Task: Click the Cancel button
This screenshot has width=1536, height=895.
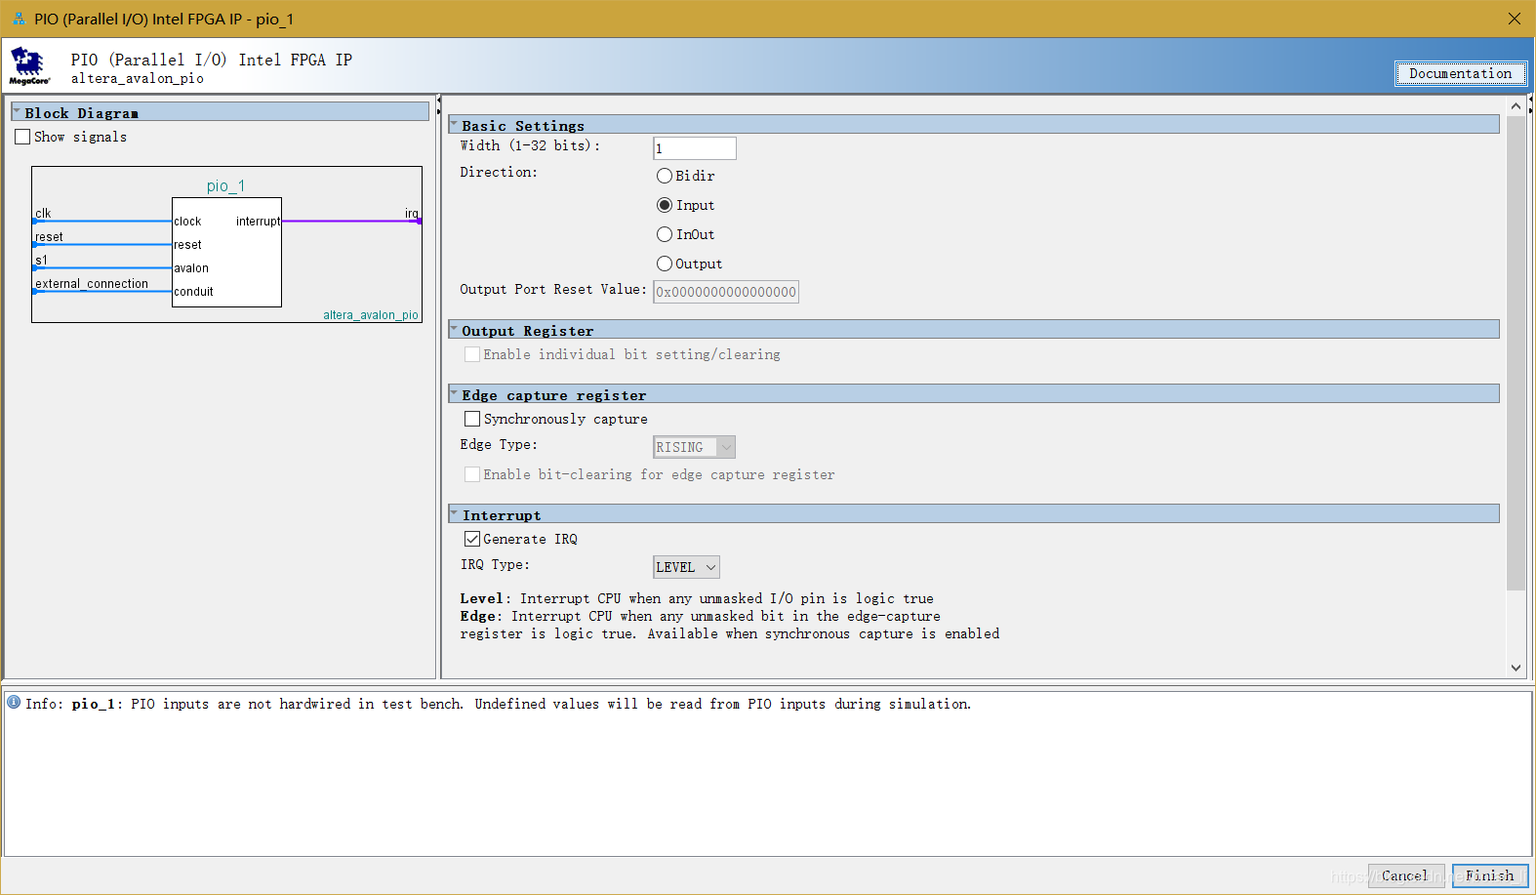Action: (x=1405, y=875)
